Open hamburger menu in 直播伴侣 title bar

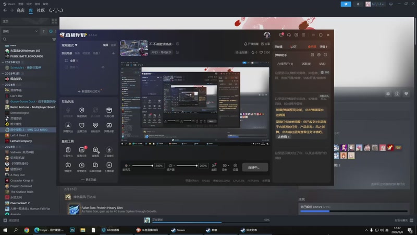pyautogui.click(x=303, y=35)
